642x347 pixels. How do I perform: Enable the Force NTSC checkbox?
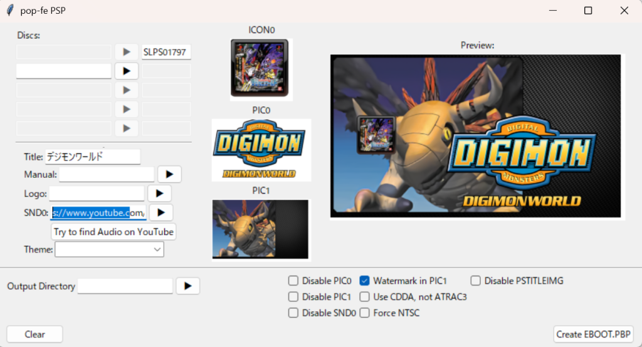click(364, 313)
